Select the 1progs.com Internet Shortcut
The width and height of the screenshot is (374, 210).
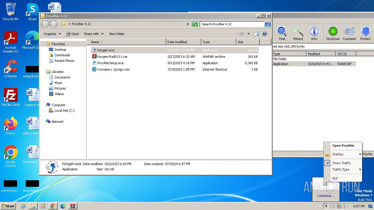coord(175,69)
